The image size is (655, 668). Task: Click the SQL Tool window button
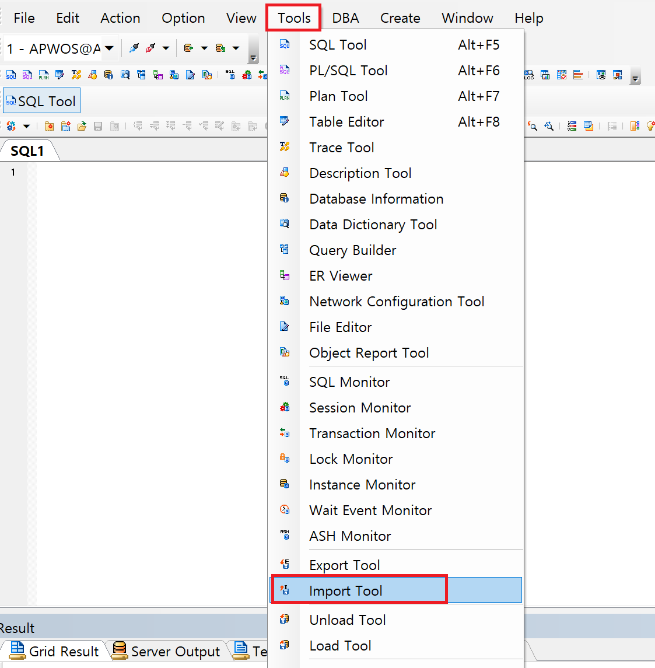(42, 101)
